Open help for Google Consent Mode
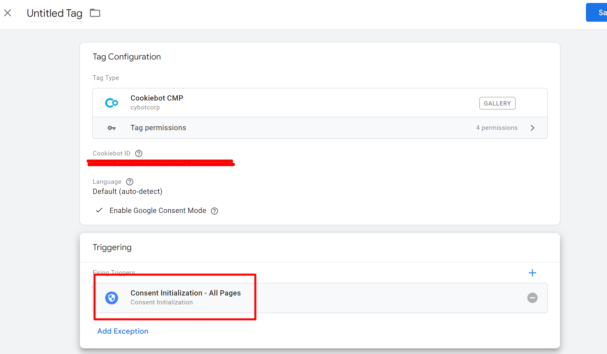607x354 pixels. [x=214, y=211]
